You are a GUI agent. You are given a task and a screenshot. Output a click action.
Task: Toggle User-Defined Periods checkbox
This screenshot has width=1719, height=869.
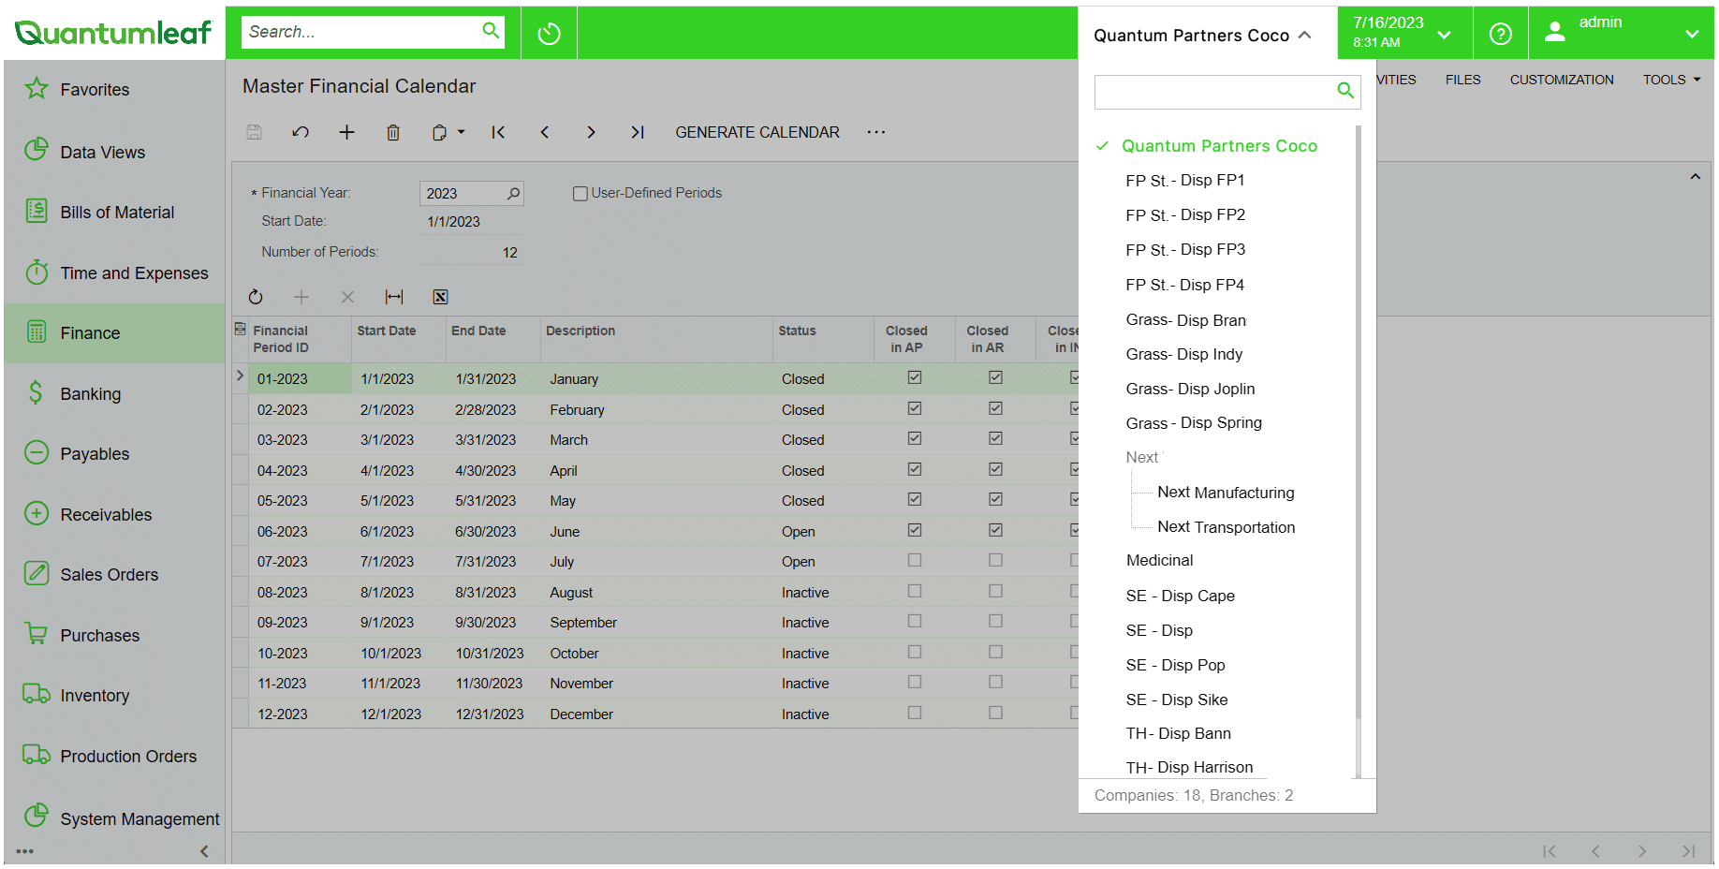[x=580, y=194]
